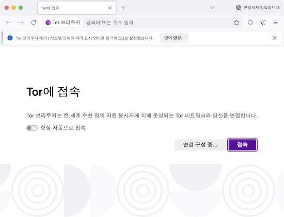Select the Tor에 접속 tab
The height and width of the screenshot is (217, 284).
click(77, 8)
